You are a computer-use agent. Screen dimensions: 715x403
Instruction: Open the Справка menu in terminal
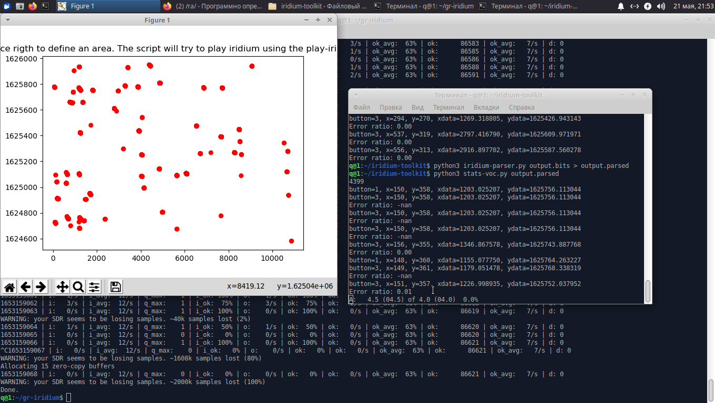tap(522, 108)
